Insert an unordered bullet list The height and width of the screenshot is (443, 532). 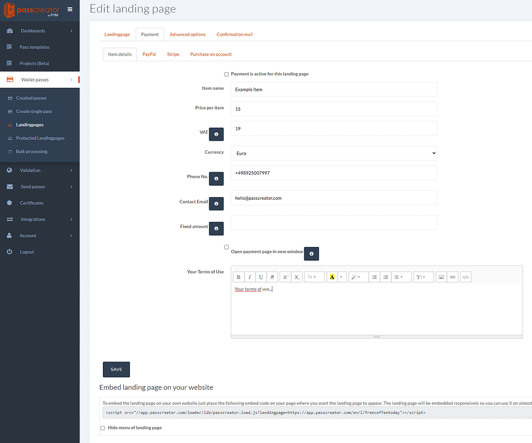pyautogui.click(x=374, y=277)
